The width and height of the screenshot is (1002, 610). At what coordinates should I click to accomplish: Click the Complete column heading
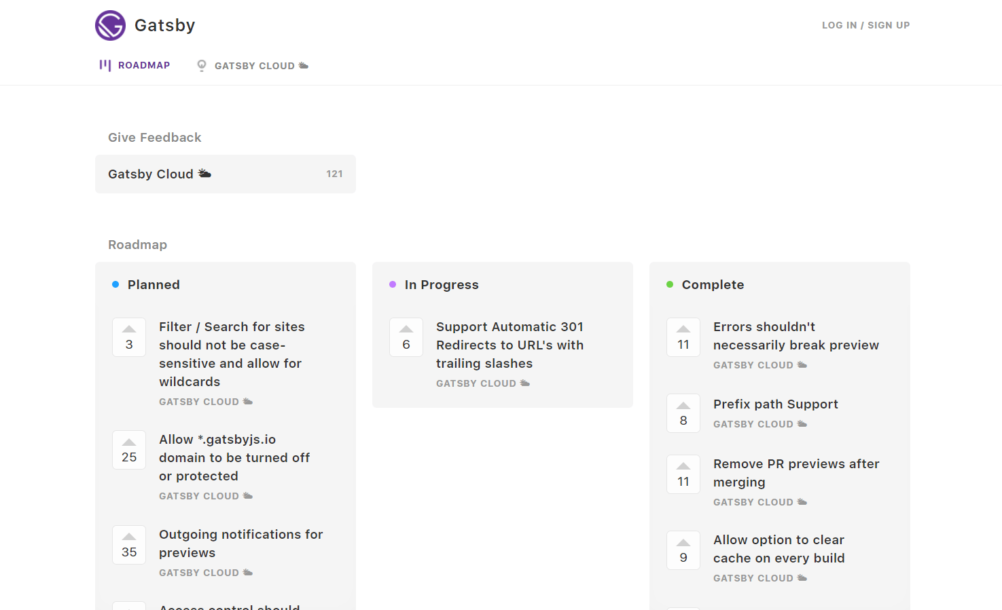pyautogui.click(x=713, y=285)
